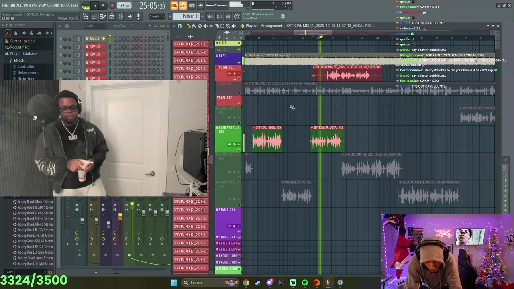Toggle the metronome icon in transport
This screenshot has height=289, width=514.
pos(201,5)
